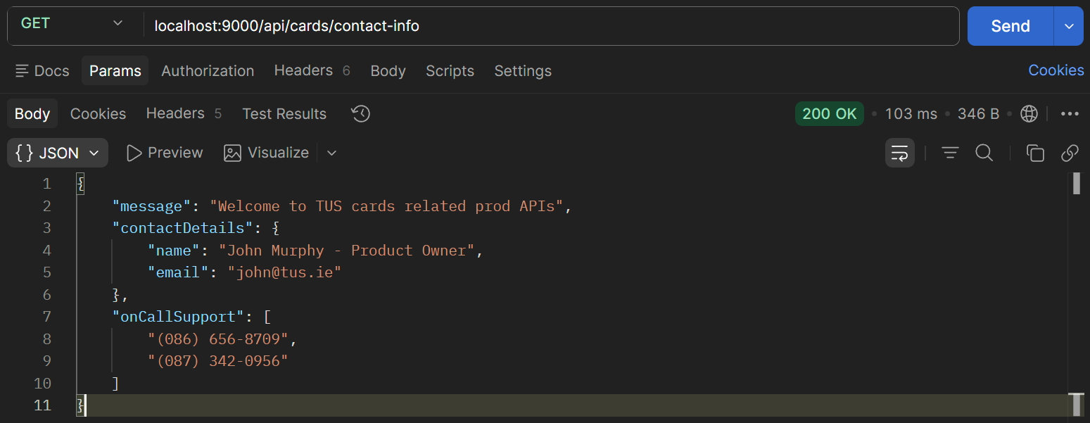Select the Test Results tab
Image resolution: width=1090 pixels, height=423 pixels.
284,113
